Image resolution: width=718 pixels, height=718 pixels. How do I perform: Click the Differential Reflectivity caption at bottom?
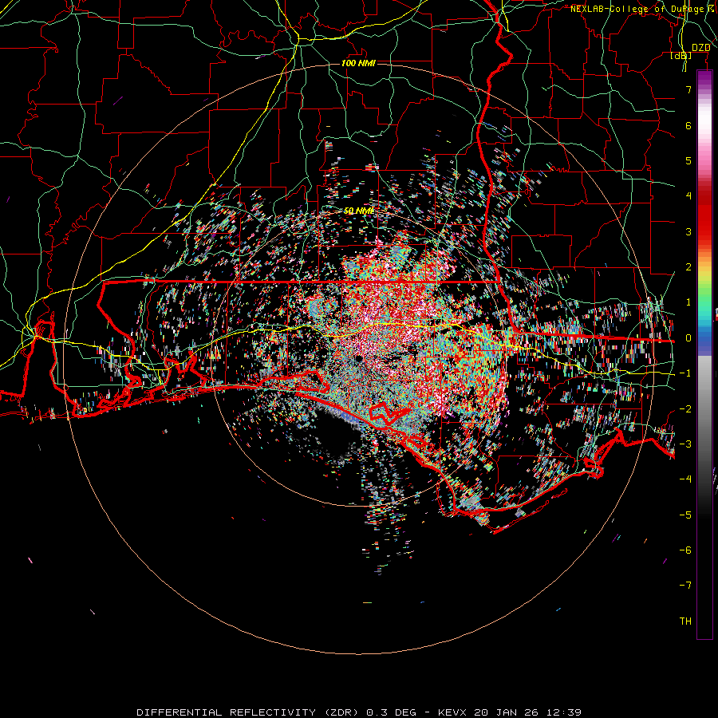359,712
